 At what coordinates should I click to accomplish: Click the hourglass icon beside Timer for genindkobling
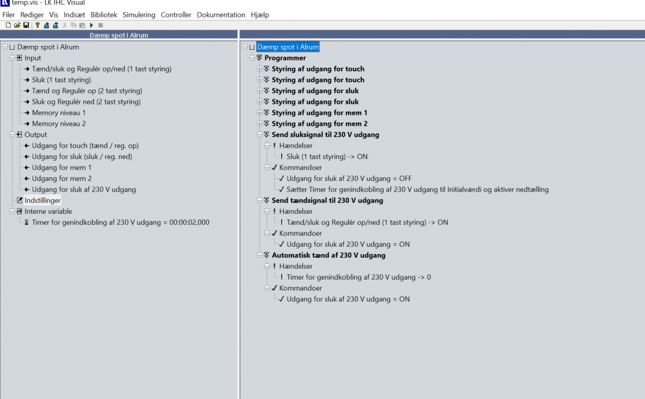coord(27,223)
